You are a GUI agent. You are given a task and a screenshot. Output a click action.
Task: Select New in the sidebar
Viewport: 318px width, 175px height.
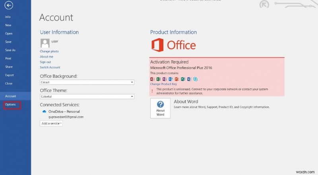pos(8,25)
